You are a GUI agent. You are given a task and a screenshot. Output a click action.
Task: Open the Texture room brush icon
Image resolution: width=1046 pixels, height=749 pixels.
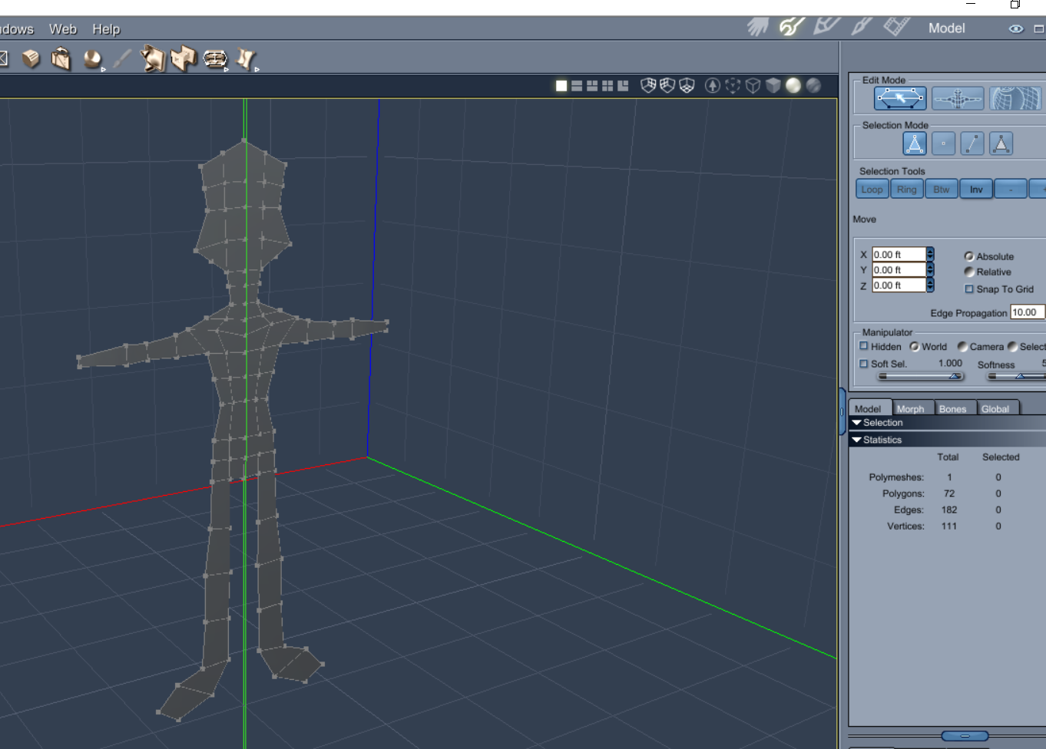[x=862, y=27]
